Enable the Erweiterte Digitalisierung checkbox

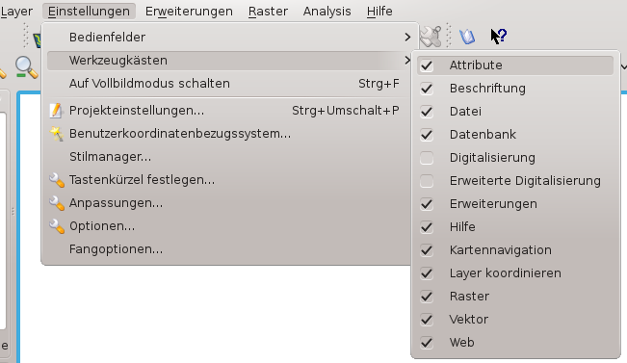tap(427, 181)
